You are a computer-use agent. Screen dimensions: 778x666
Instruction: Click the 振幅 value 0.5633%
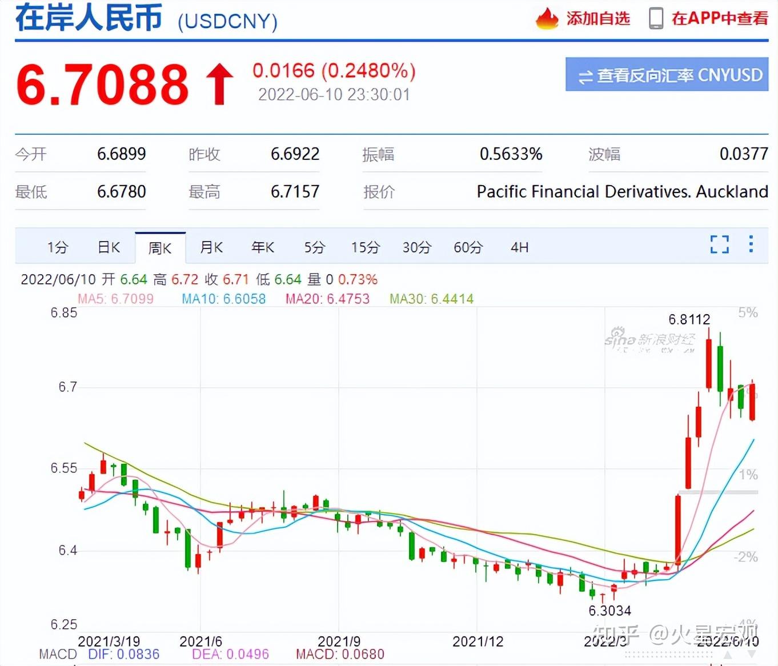(x=511, y=154)
